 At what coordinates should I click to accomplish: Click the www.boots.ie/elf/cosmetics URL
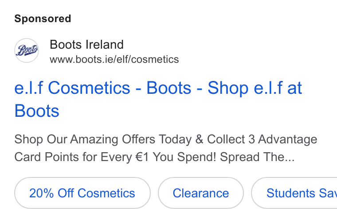(x=114, y=60)
